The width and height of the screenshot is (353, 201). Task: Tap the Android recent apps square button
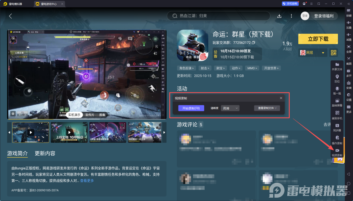click(349, 193)
